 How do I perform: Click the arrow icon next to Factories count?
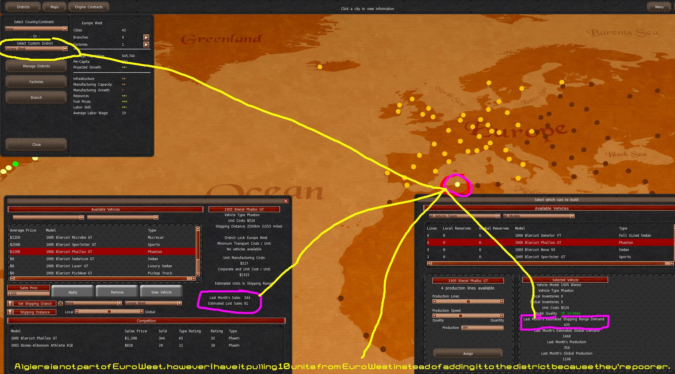[x=146, y=45]
